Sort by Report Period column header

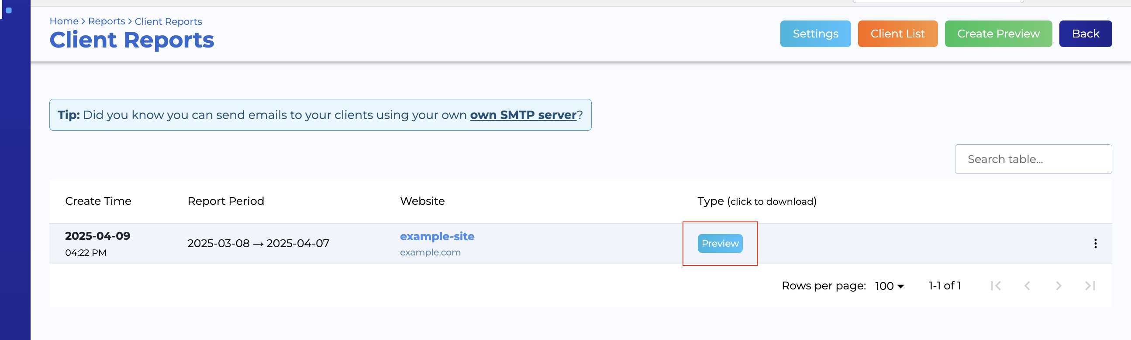tap(226, 201)
